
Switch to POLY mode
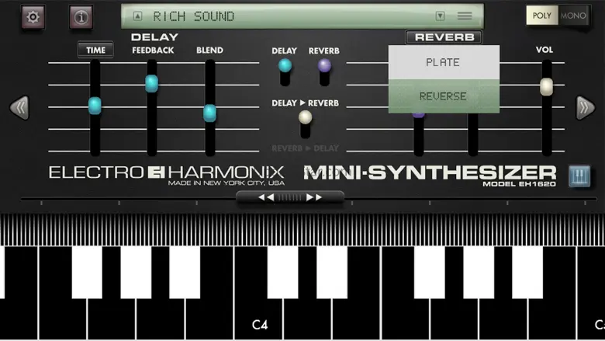[x=541, y=16]
